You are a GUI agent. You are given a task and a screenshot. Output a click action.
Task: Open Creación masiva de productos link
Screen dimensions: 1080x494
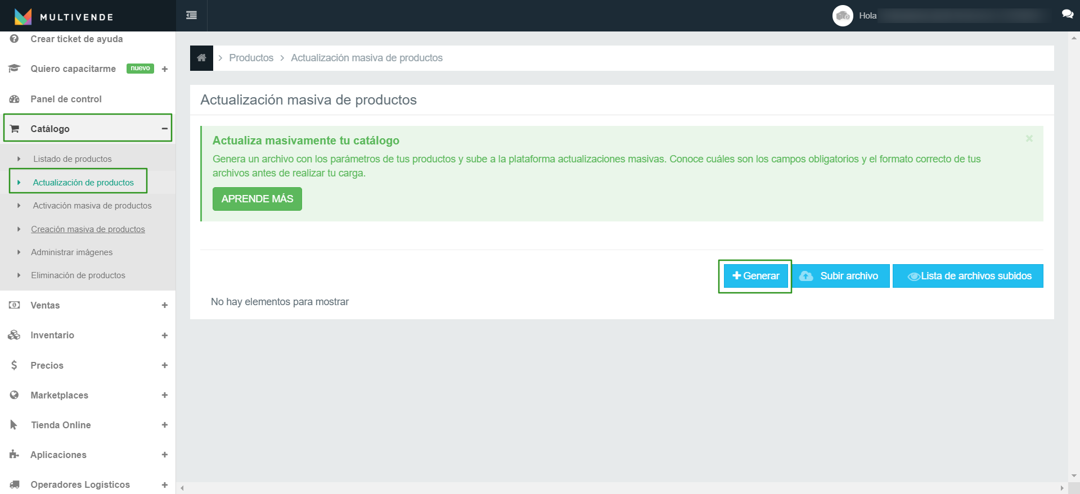tap(88, 229)
